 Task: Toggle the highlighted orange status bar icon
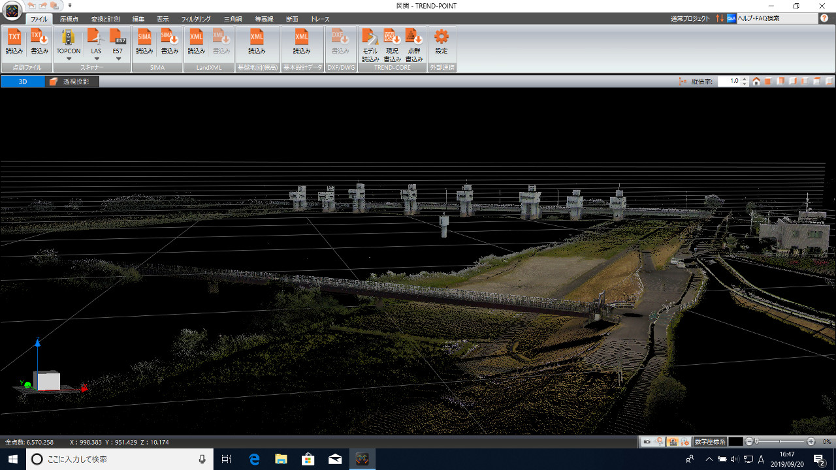point(672,442)
